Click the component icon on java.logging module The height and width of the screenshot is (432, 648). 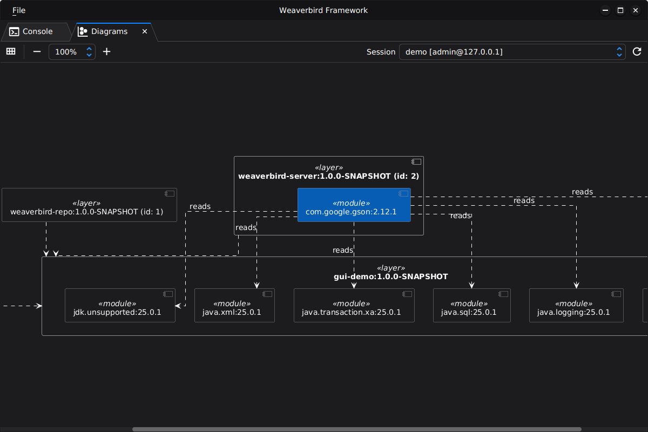pos(616,294)
